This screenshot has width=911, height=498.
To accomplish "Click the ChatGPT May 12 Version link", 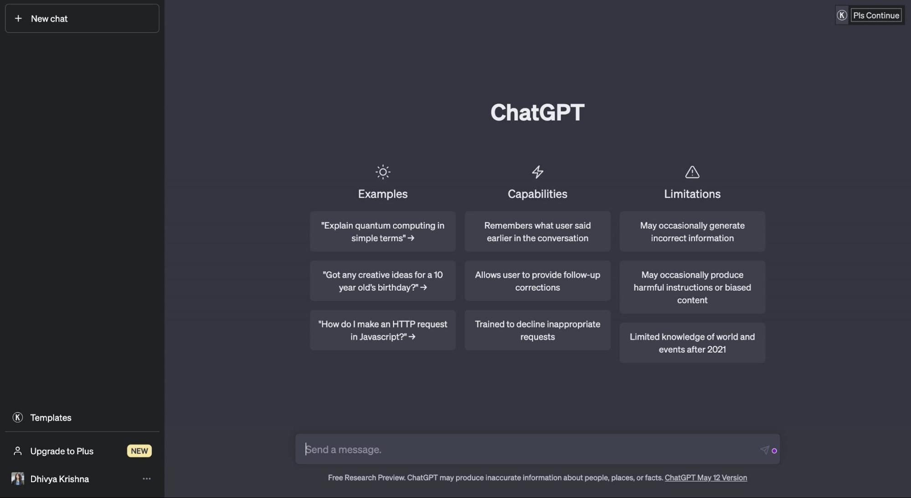I will (706, 478).
